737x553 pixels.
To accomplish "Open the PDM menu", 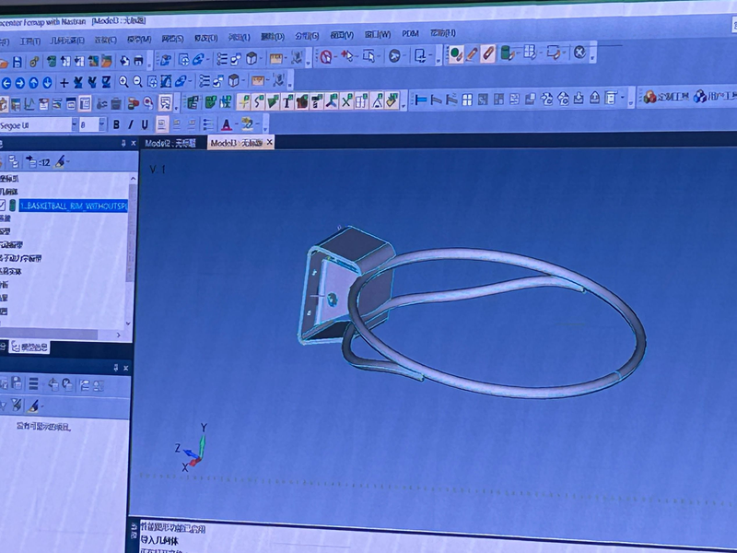I will [x=410, y=35].
